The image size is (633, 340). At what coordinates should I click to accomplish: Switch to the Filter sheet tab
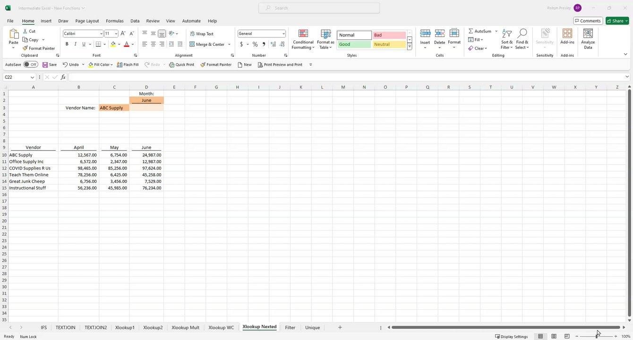(290, 327)
